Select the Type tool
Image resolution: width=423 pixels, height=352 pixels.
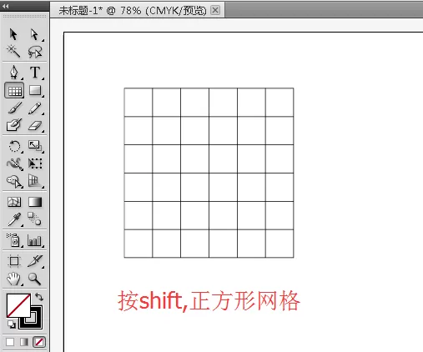[x=35, y=73]
